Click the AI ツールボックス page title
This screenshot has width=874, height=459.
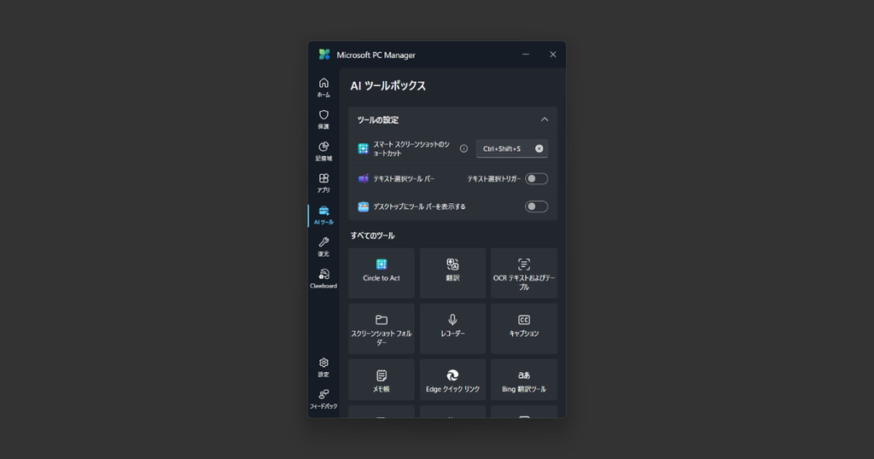point(388,86)
